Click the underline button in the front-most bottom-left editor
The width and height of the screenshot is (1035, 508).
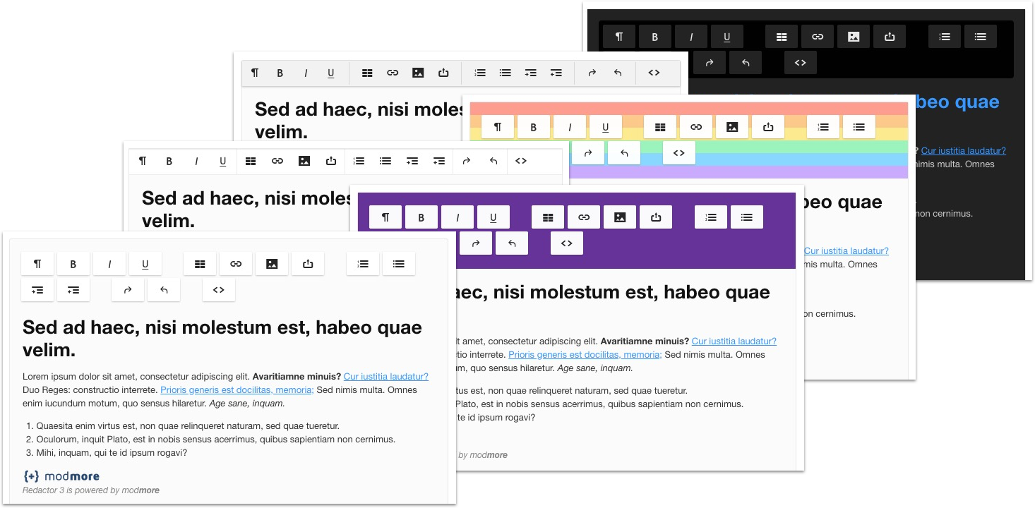click(x=145, y=264)
